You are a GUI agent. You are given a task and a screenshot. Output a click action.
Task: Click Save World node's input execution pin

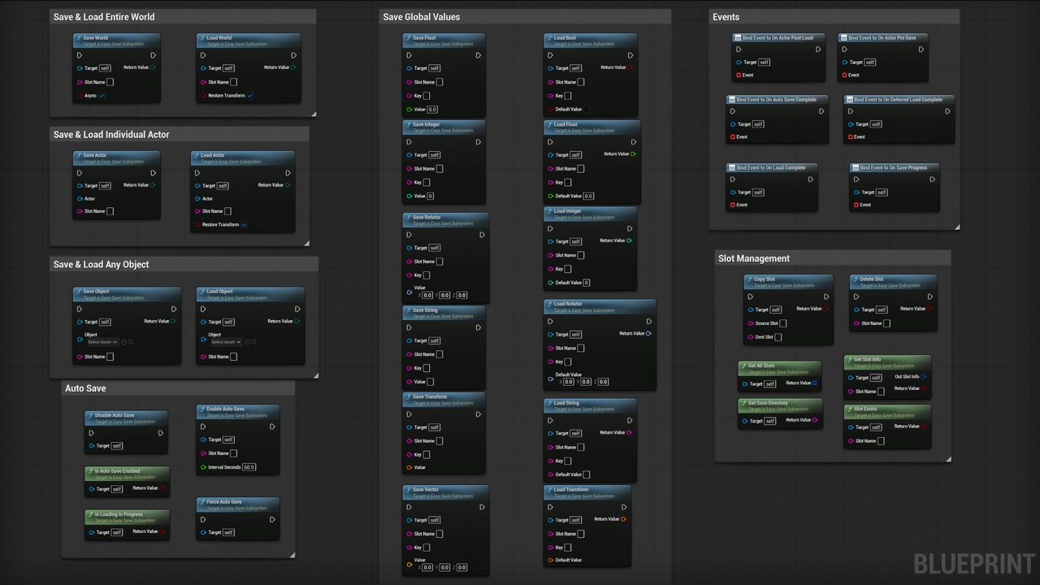(80, 55)
